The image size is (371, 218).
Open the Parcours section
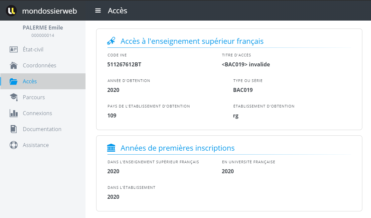34,97
